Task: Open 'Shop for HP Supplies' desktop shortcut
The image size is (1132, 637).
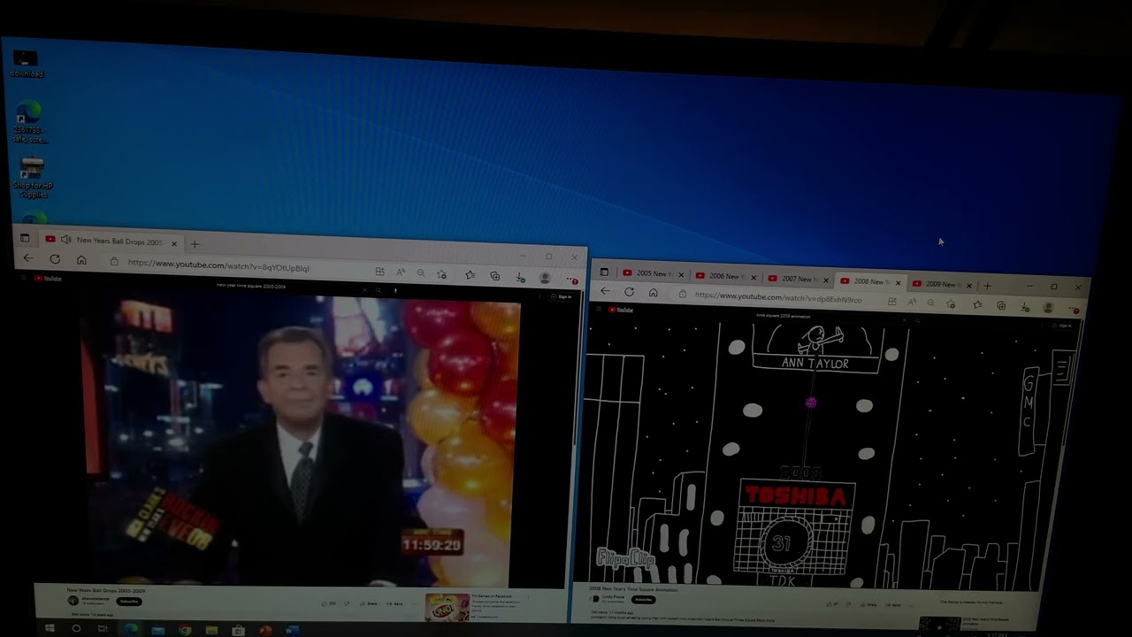Action: (x=33, y=177)
